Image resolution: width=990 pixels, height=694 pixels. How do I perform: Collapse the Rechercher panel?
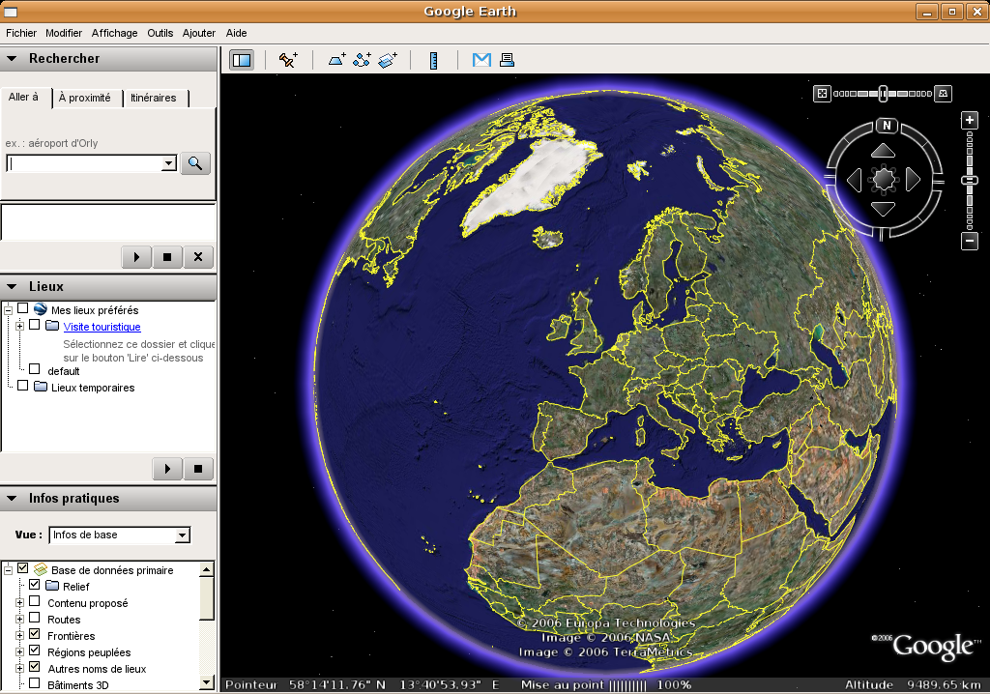[12, 58]
